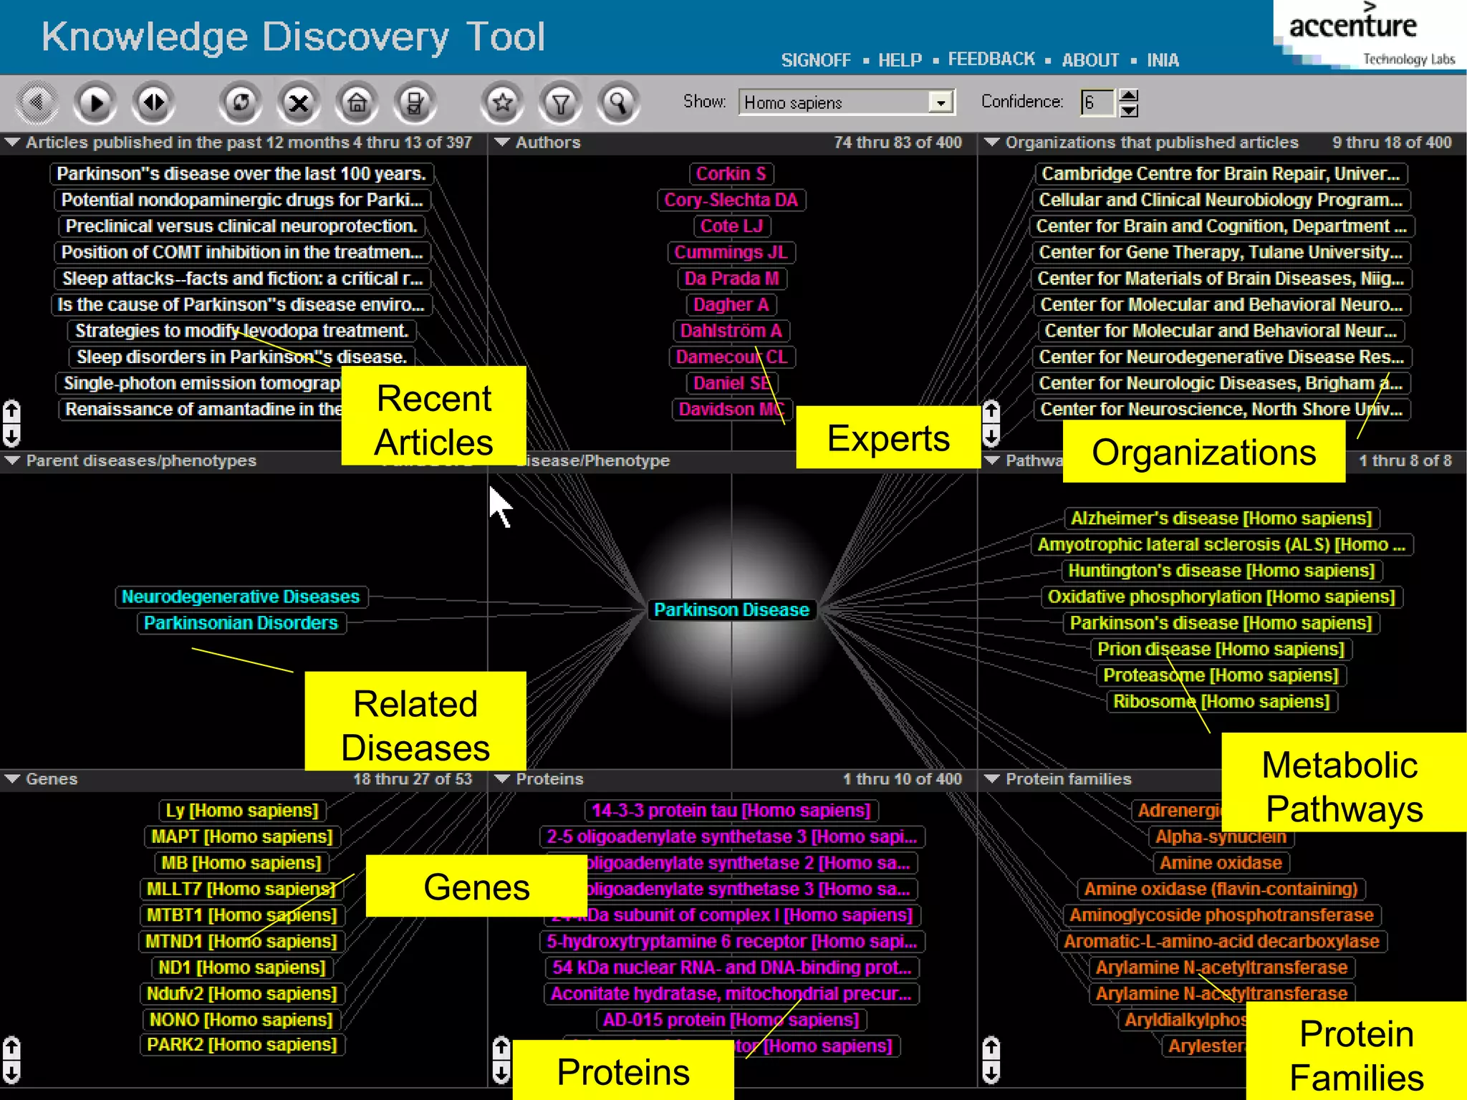Viewport: 1467px width, 1100px height.
Task: Select Aconitate hydratase, mitochondrial precursor protein
Action: click(731, 993)
